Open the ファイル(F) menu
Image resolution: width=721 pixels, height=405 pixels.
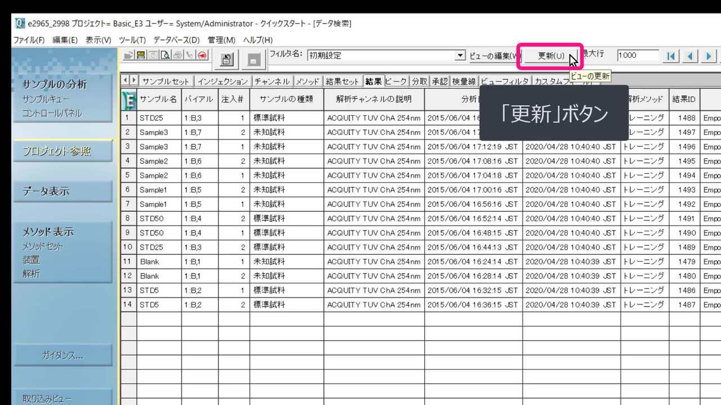[x=29, y=40]
